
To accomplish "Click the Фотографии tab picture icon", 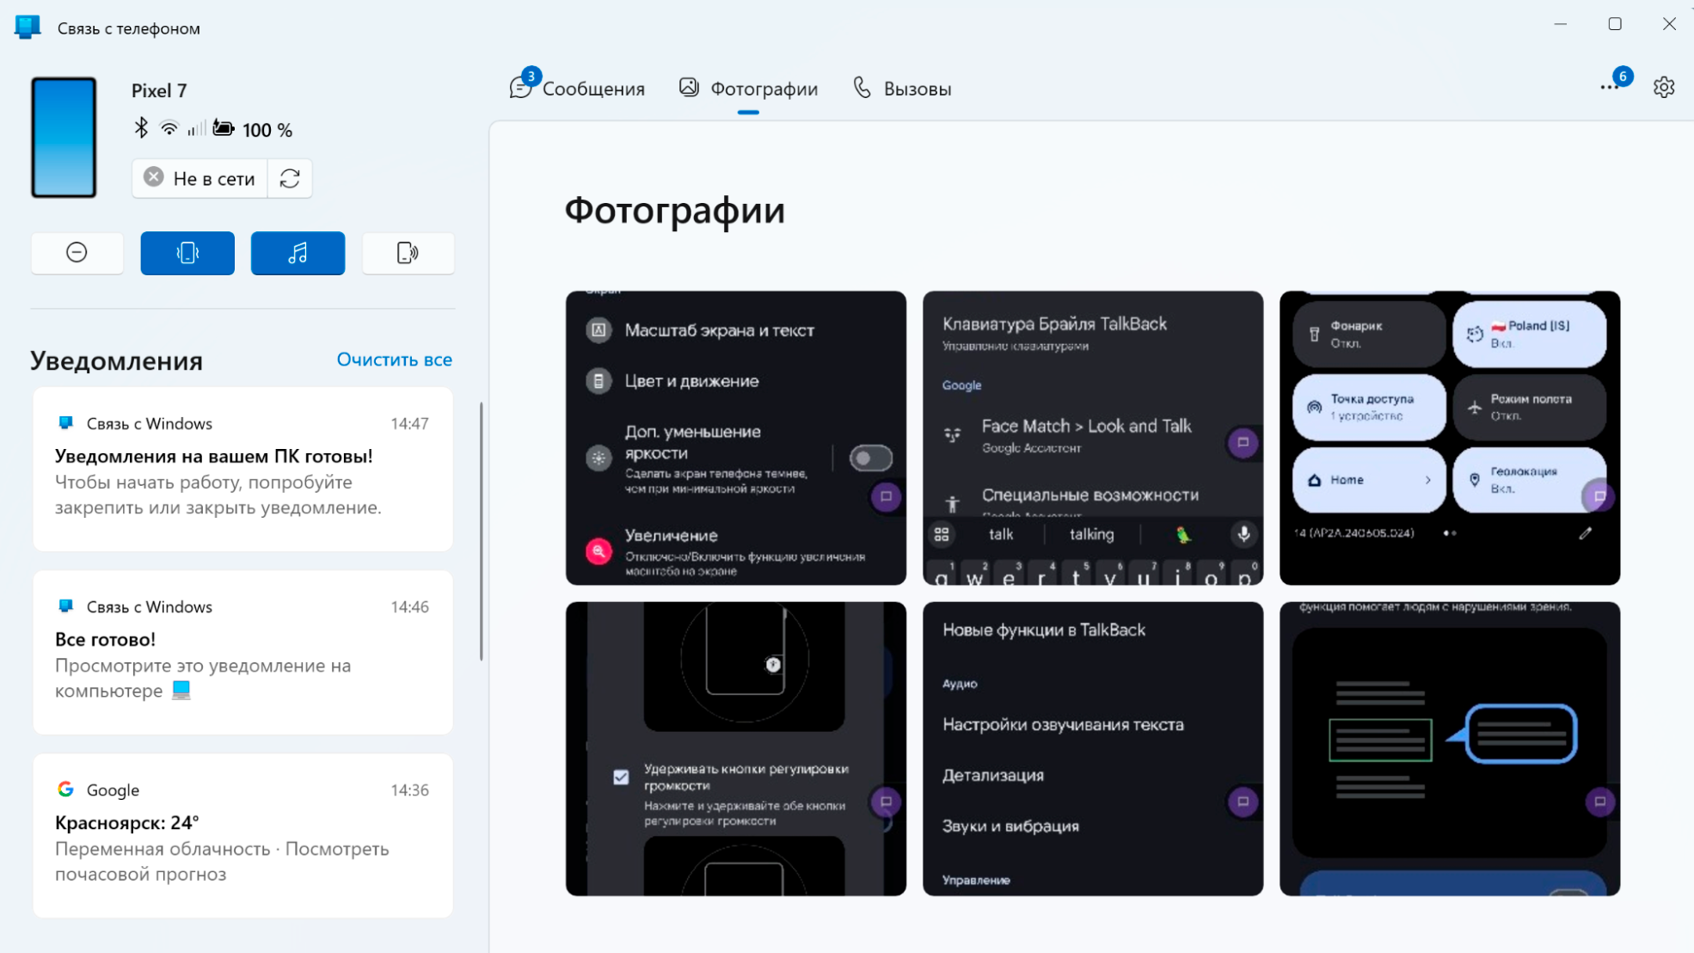I will click(x=689, y=87).
